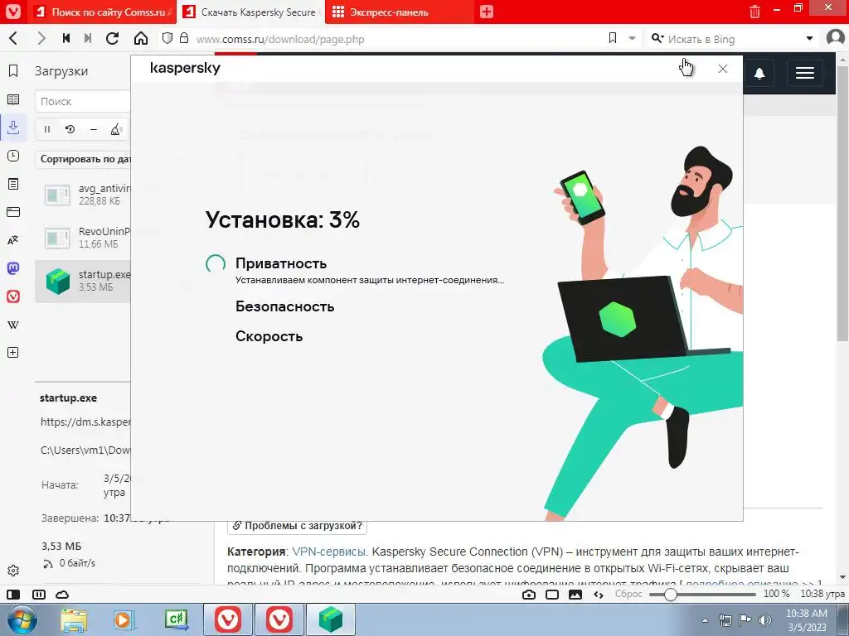Open page actions code icon
The image size is (849, 636).
click(599, 595)
